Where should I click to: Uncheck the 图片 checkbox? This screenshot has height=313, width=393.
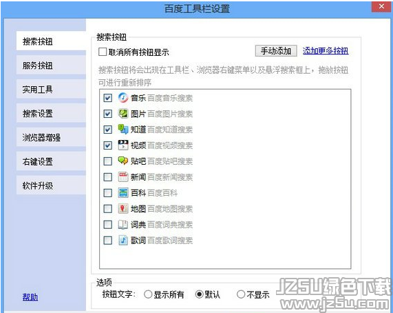coord(108,114)
